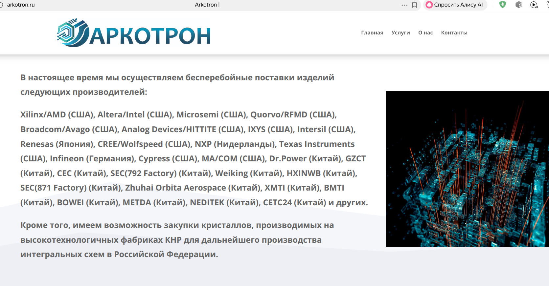The image size is (549, 286).
Task: Click the gray ID cube extension icon
Action: tap(519, 5)
